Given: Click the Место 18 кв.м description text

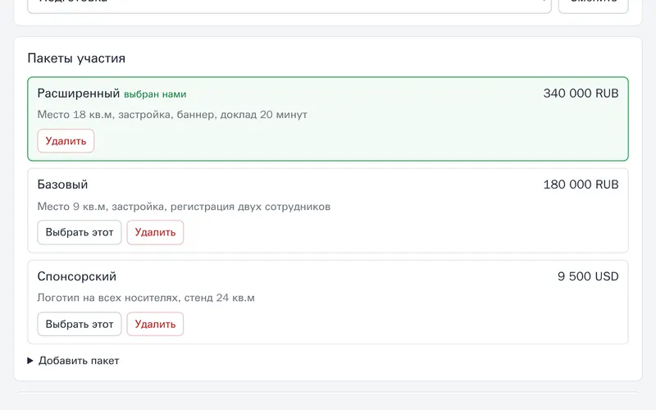Looking at the screenshot, I should [172, 115].
